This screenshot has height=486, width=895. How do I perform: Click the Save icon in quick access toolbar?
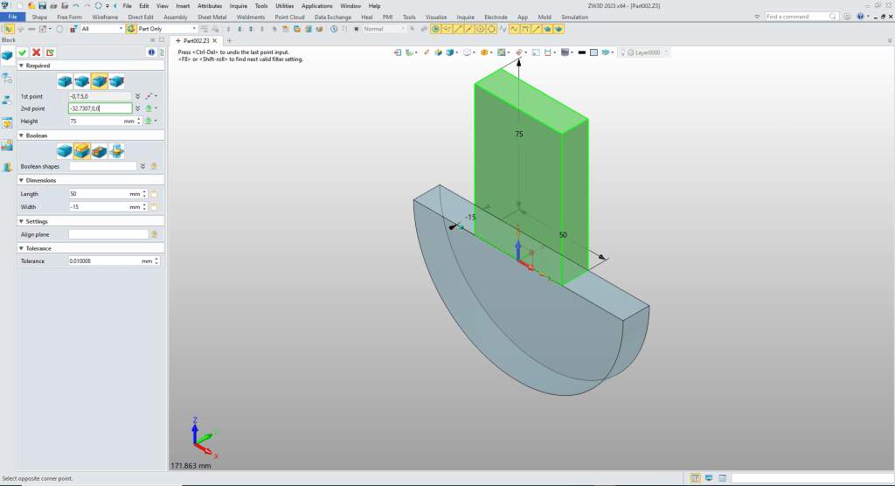[x=42, y=5]
